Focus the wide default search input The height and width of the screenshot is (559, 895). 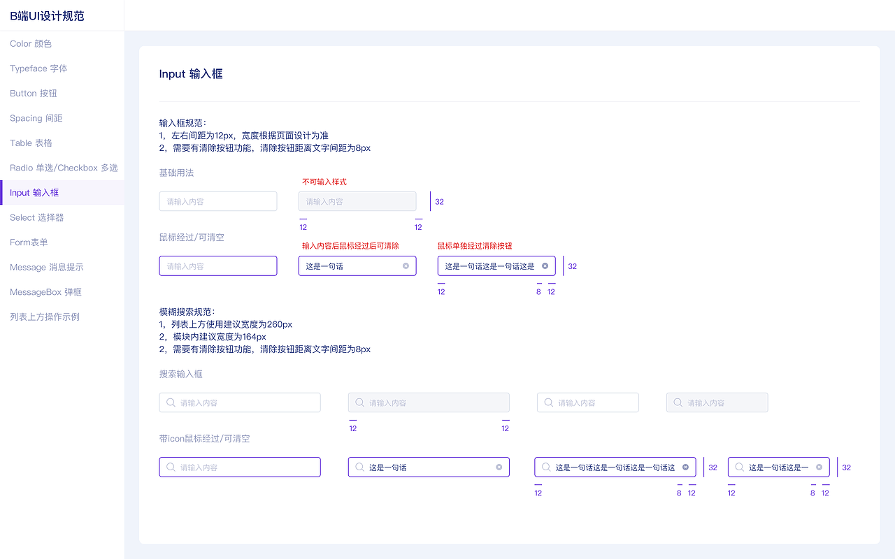click(x=240, y=402)
